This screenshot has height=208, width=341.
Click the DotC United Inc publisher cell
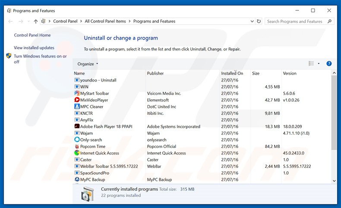[x=161, y=107]
